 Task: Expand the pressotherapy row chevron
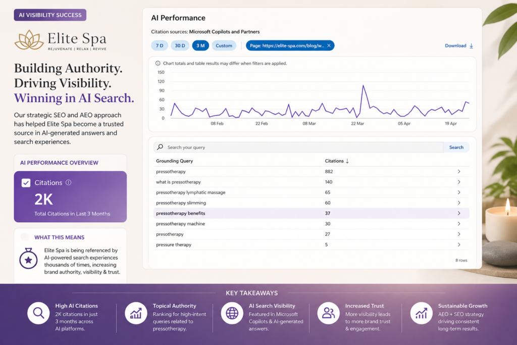click(x=458, y=172)
